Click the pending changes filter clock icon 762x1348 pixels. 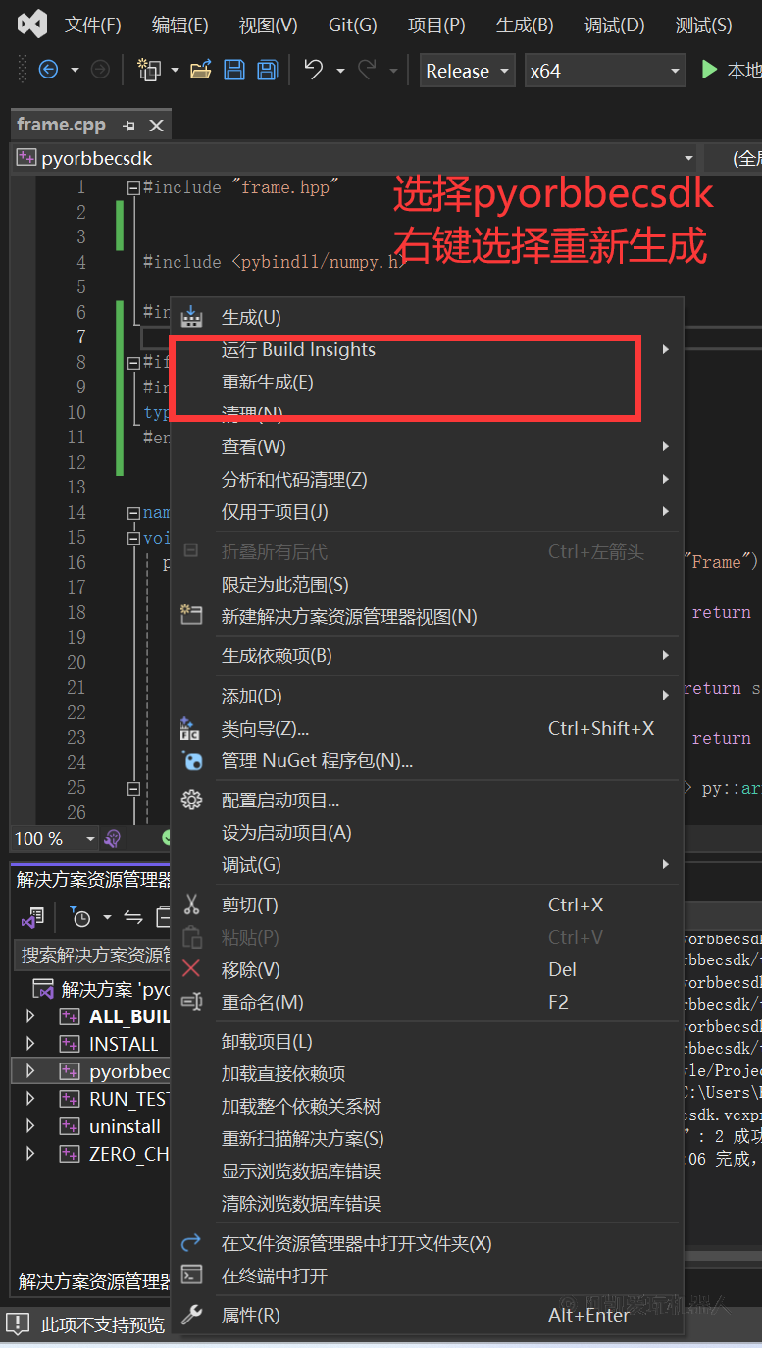tap(81, 918)
